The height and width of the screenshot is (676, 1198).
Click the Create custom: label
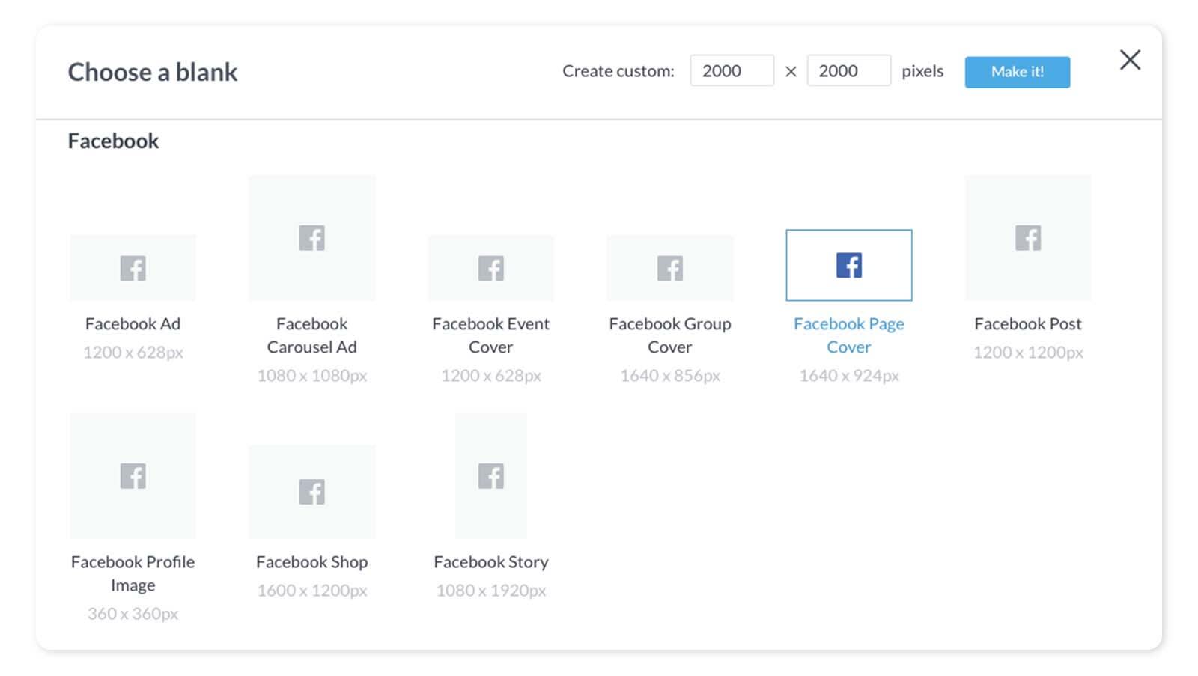click(x=618, y=71)
